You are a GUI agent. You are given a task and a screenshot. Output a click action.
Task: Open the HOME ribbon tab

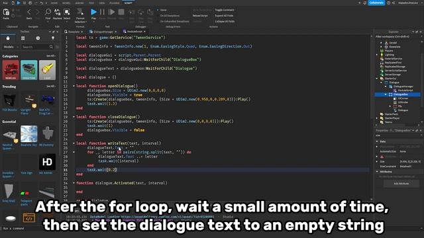point(54,3)
